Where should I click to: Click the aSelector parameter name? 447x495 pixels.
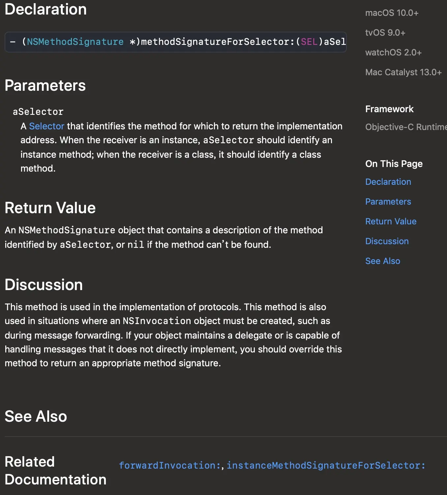tap(38, 112)
